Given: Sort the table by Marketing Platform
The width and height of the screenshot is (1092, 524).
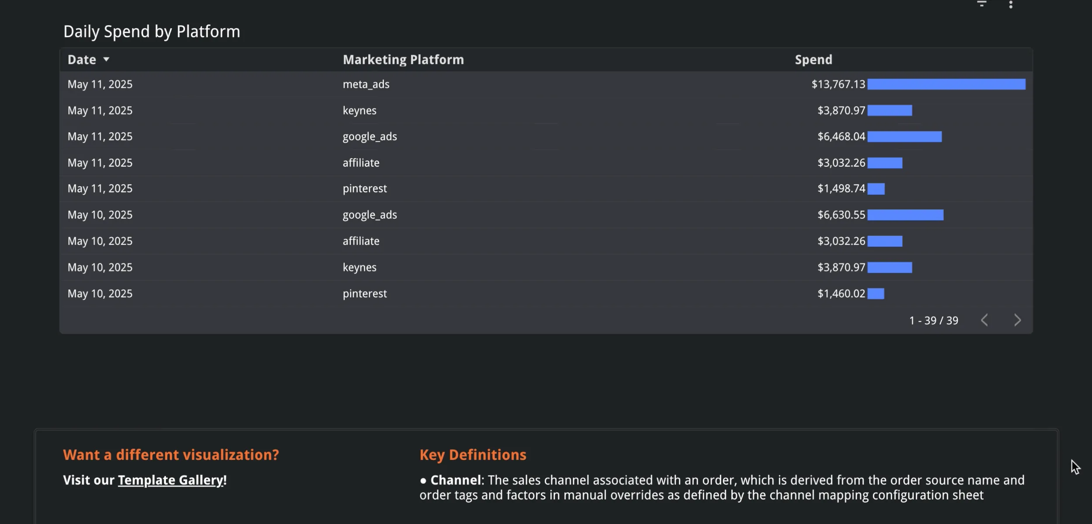Looking at the screenshot, I should 403,59.
